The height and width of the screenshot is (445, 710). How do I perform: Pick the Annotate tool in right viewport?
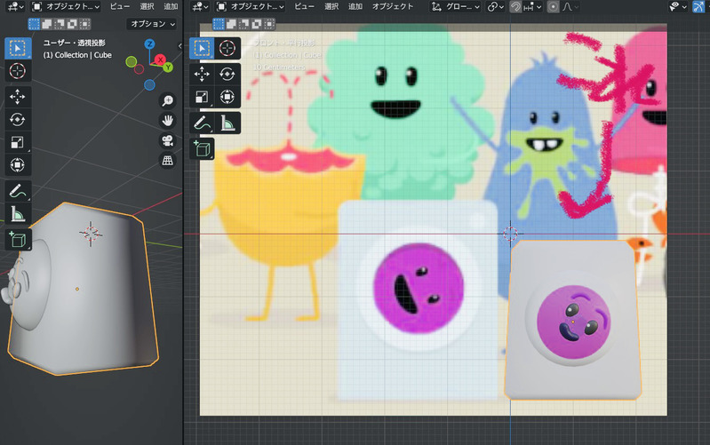click(203, 123)
